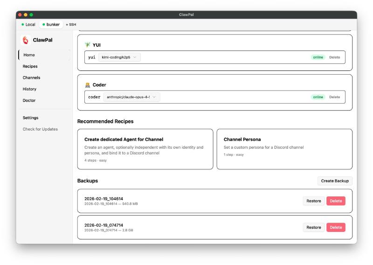Open the Doctor page
373x265 pixels.
29,100
